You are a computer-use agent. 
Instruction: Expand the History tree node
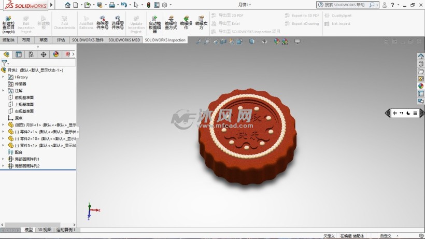click(x=3, y=77)
